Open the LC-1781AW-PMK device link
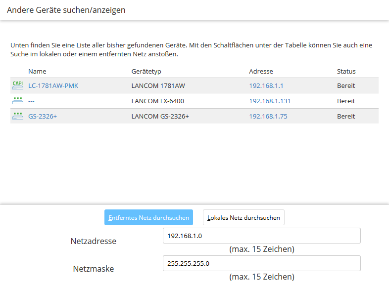Viewport: 389px width, 285px height. click(x=53, y=85)
